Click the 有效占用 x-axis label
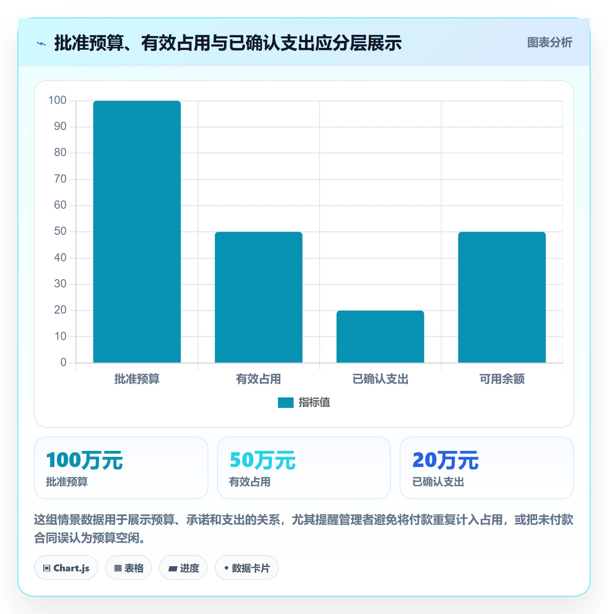This screenshot has width=608, height=614. (x=258, y=379)
